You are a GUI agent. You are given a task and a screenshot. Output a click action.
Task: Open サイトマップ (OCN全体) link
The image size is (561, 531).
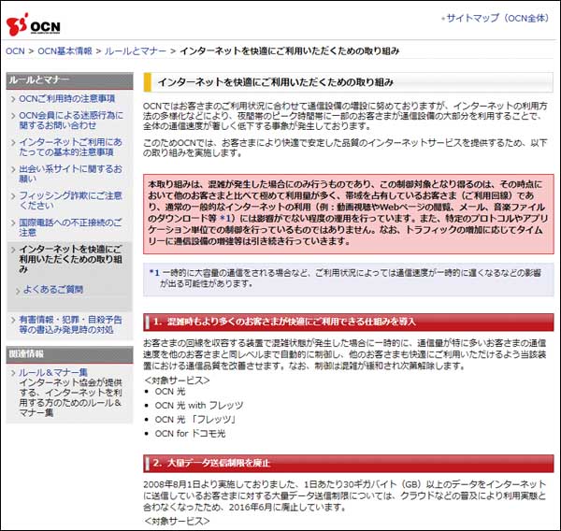pos(497,18)
